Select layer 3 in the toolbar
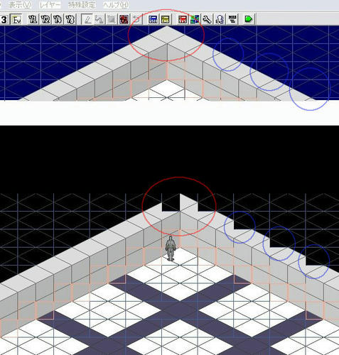The width and height of the screenshot is (339, 355). [4, 19]
